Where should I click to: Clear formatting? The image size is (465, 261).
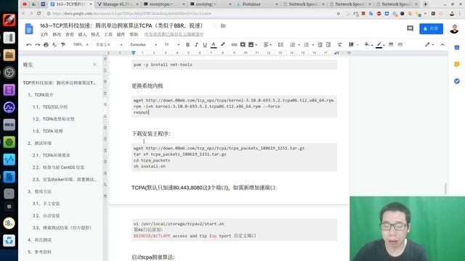click(x=339, y=45)
